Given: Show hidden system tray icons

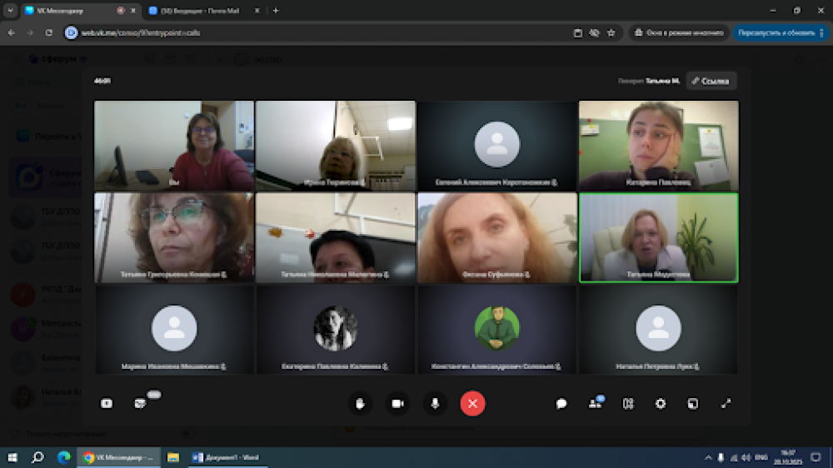Looking at the screenshot, I should click(x=708, y=457).
